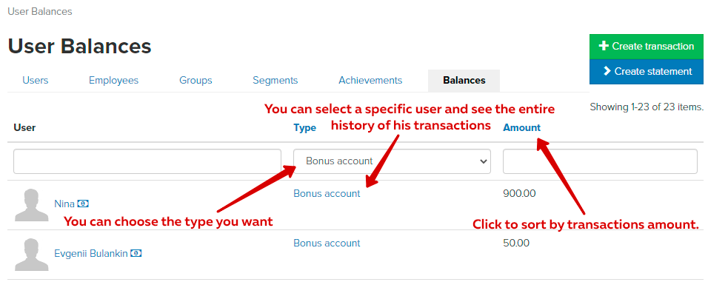Focus the Amount filter input field
The image size is (708, 282).
coord(600,161)
